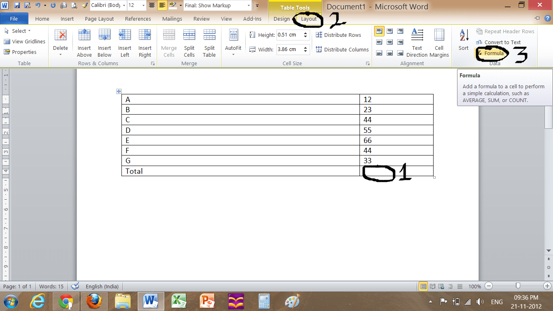Center text using Quick Access Toolbar icon
Image resolution: width=553 pixels, height=311 pixels.
(x=152, y=6)
